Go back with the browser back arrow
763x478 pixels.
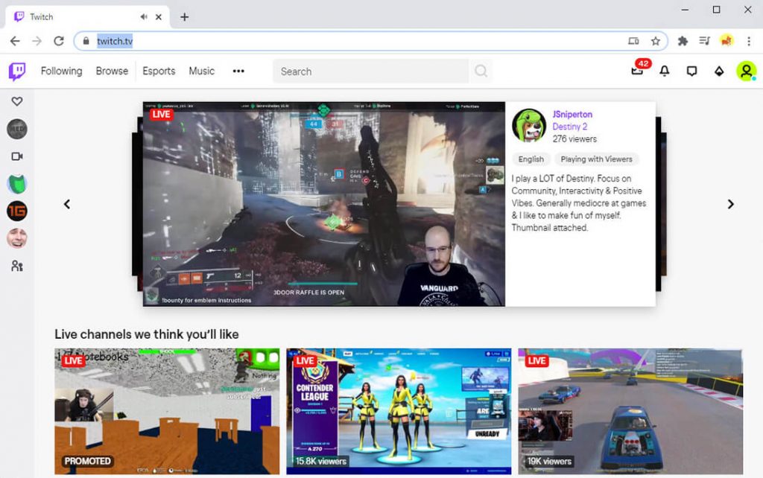[x=15, y=41]
